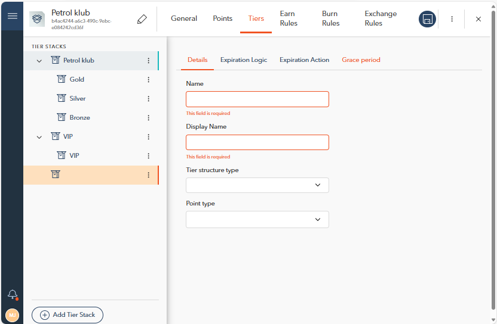
Task: Click the program ID text b4ac4244
Action: [x=81, y=24]
